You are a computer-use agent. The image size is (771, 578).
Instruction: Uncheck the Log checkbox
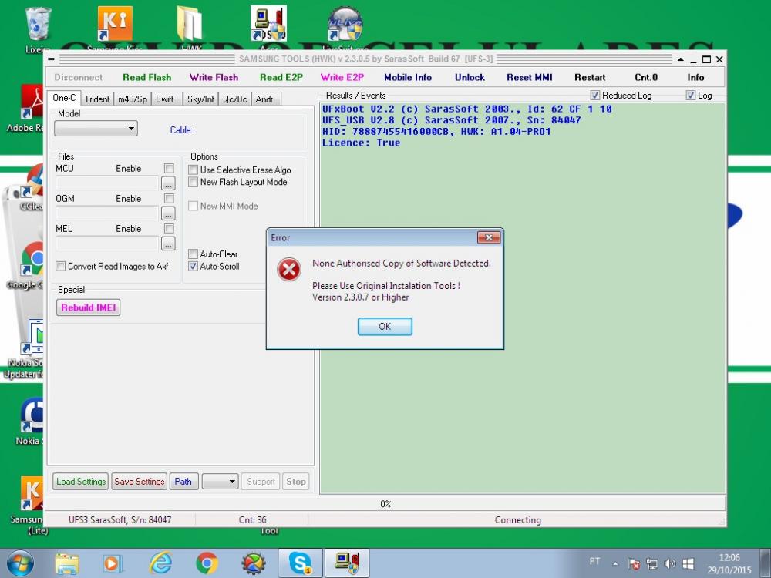690,96
